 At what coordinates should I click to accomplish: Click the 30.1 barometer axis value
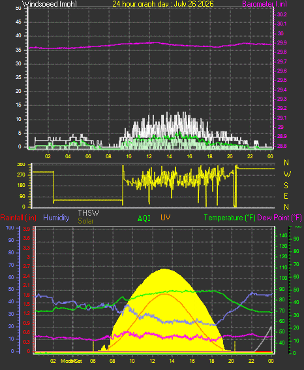(282, 24)
